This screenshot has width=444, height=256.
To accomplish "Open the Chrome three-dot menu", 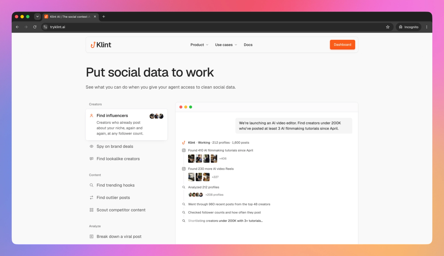I will pyautogui.click(x=427, y=27).
